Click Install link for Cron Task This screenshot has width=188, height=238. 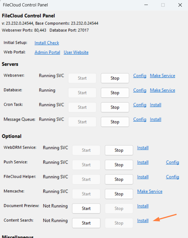pyautogui.click(x=155, y=105)
